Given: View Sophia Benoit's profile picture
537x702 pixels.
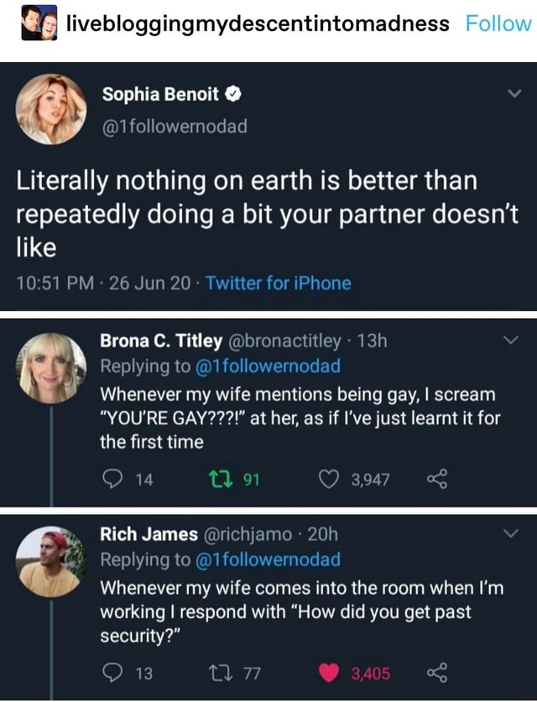Looking at the screenshot, I should [51, 109].
